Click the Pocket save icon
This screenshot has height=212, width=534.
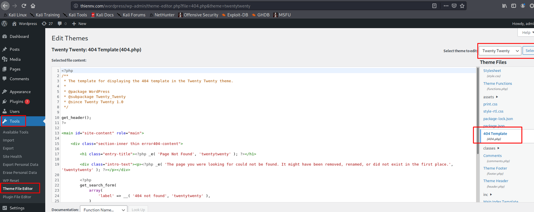pyautogui.click(x=454, y=6)
